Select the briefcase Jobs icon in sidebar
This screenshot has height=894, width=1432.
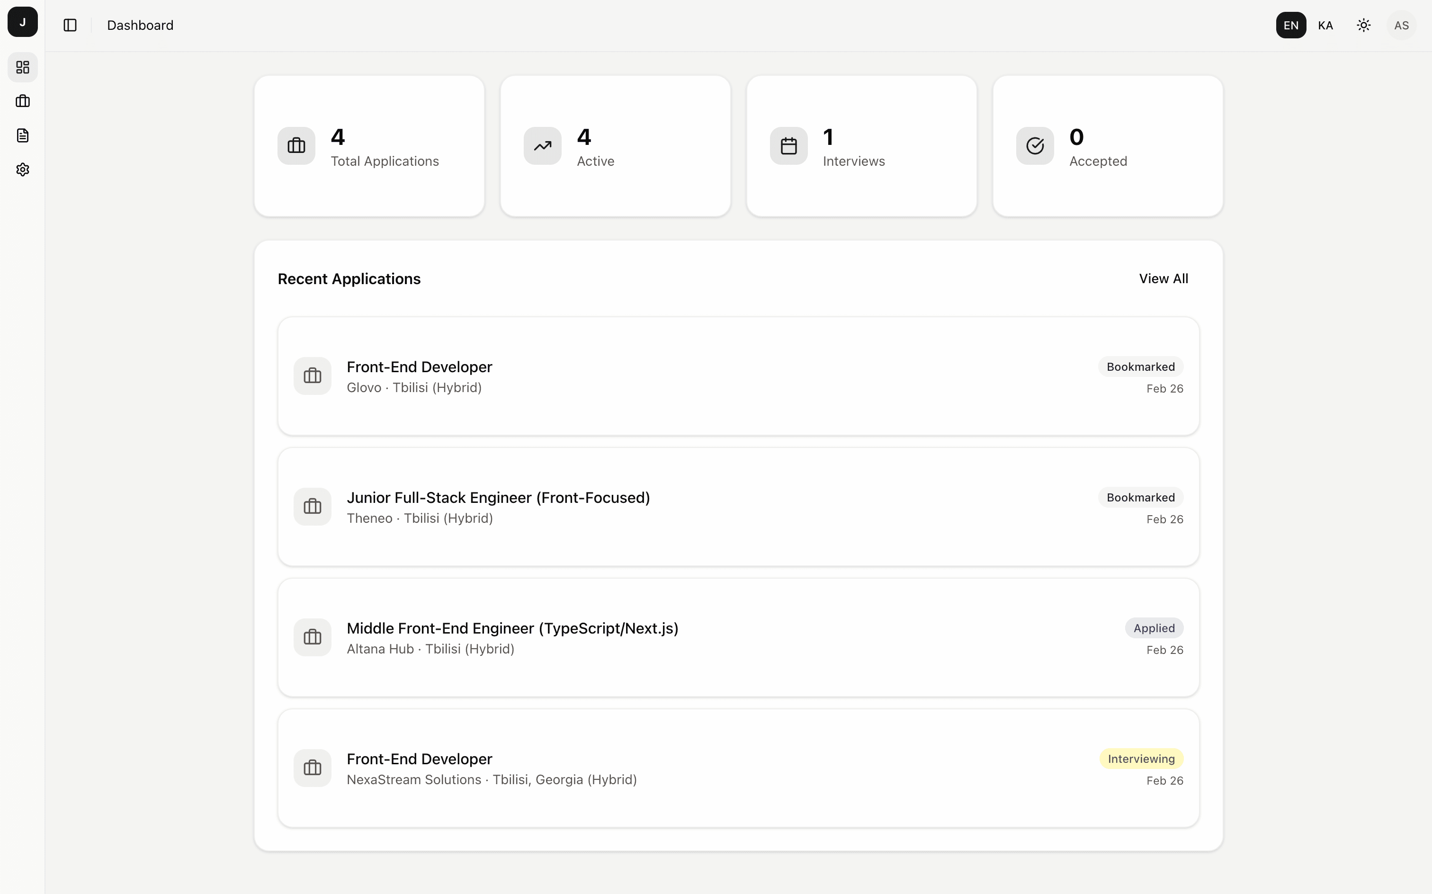22,100
